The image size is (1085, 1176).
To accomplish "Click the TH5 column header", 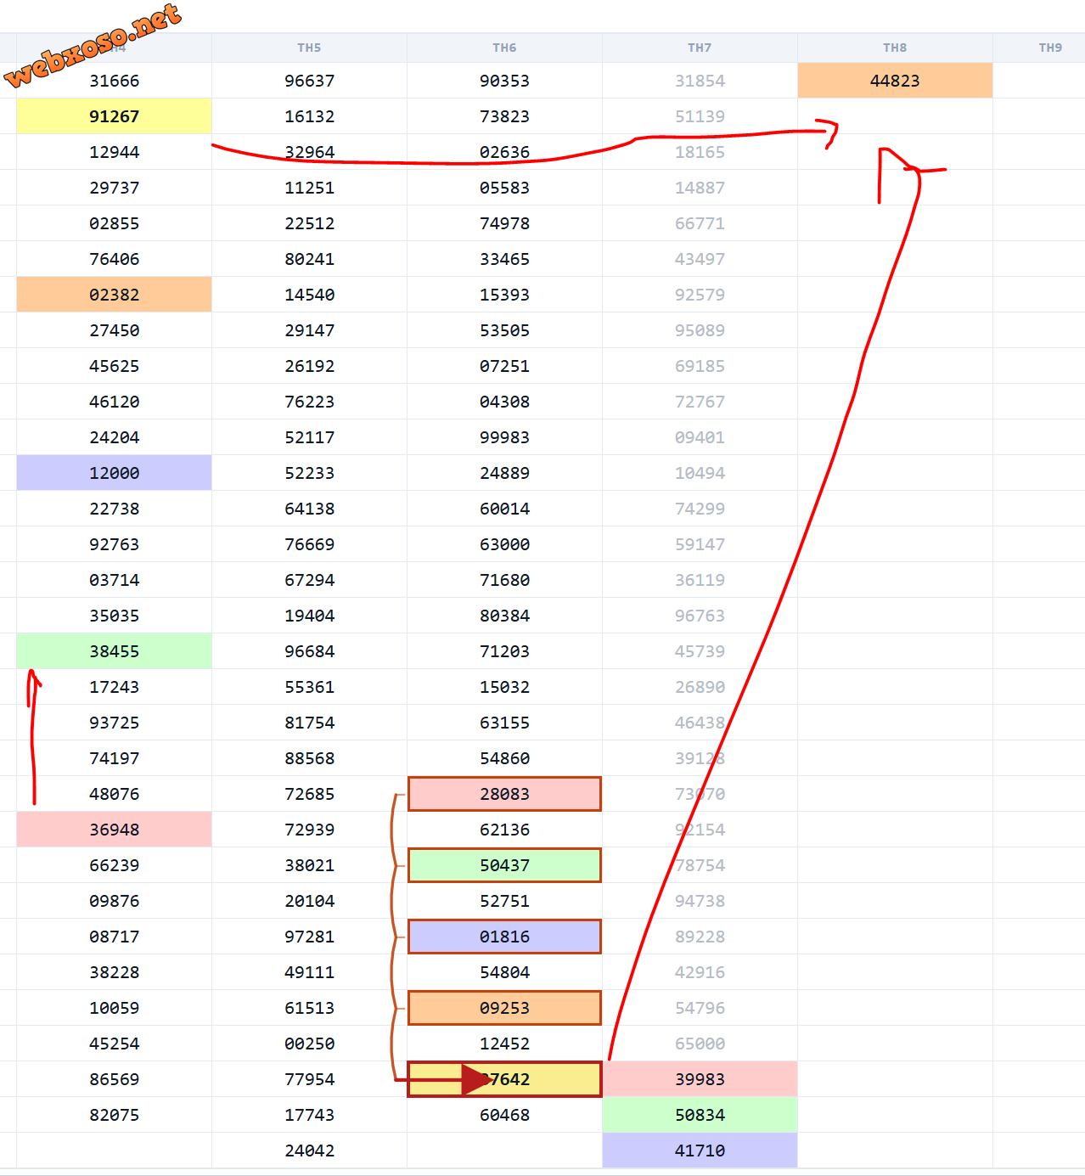I will pyautogui.click(x=309, y=48).
